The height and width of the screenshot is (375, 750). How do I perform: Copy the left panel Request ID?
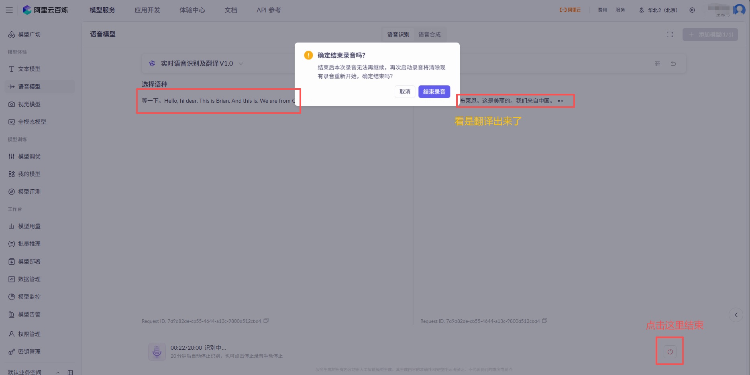coord(266,321)
